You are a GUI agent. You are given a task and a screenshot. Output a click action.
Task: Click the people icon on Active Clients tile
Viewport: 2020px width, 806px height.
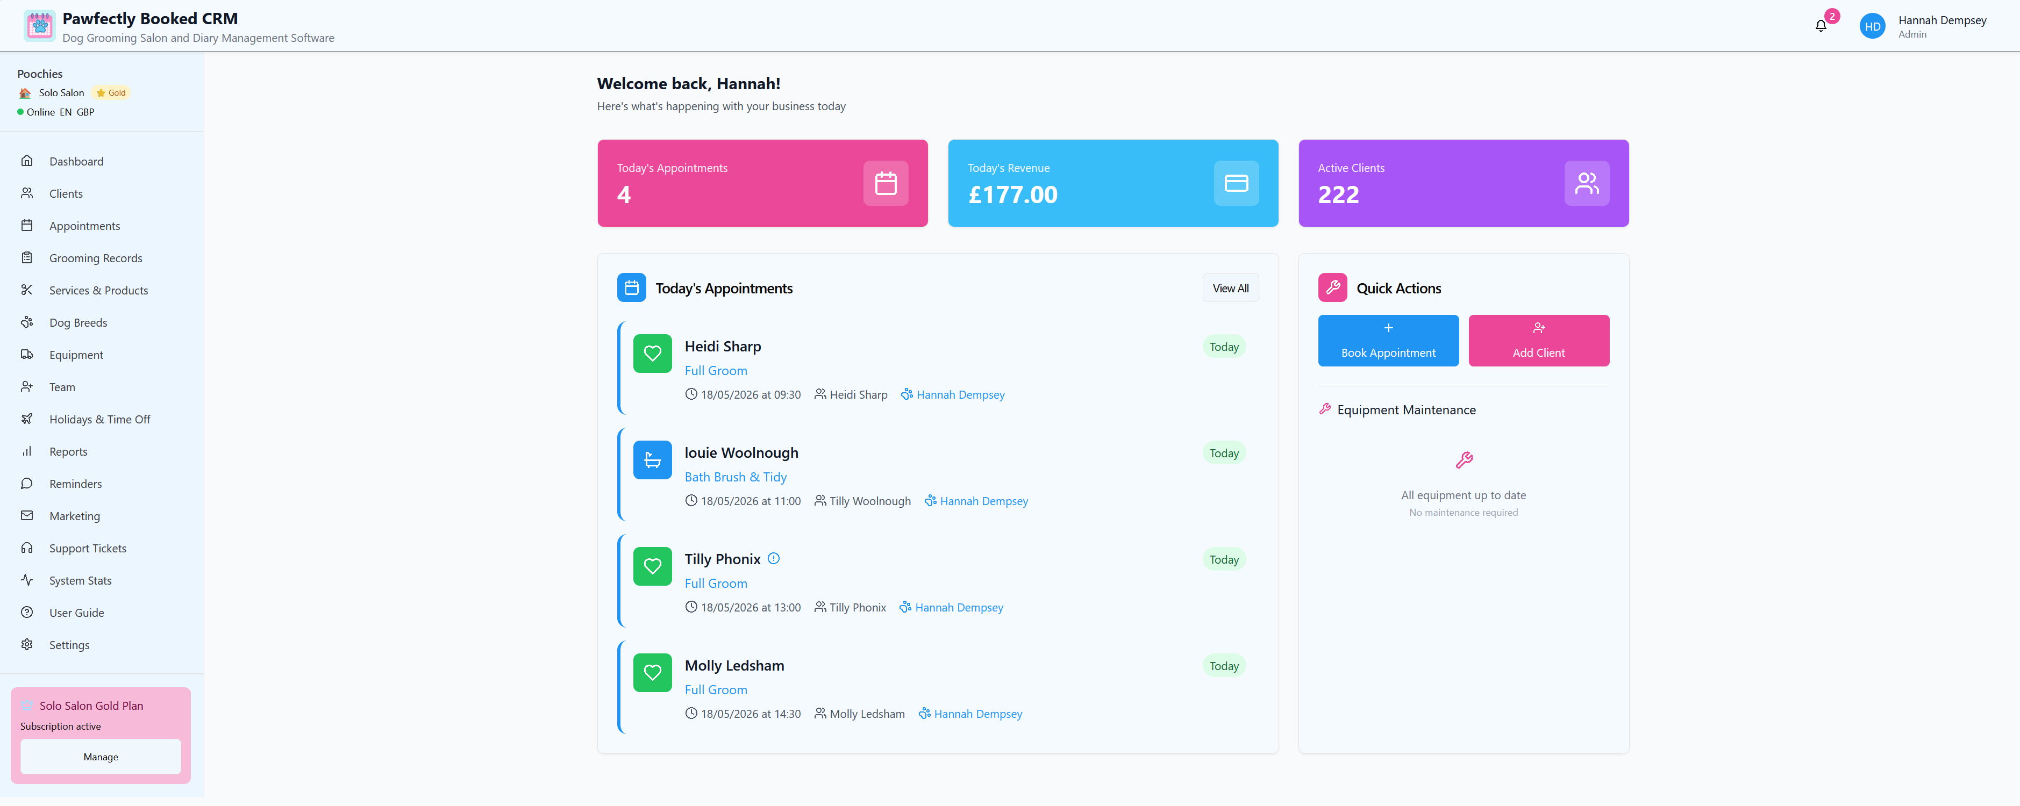pyautogui.click(x=1586, y=183)
